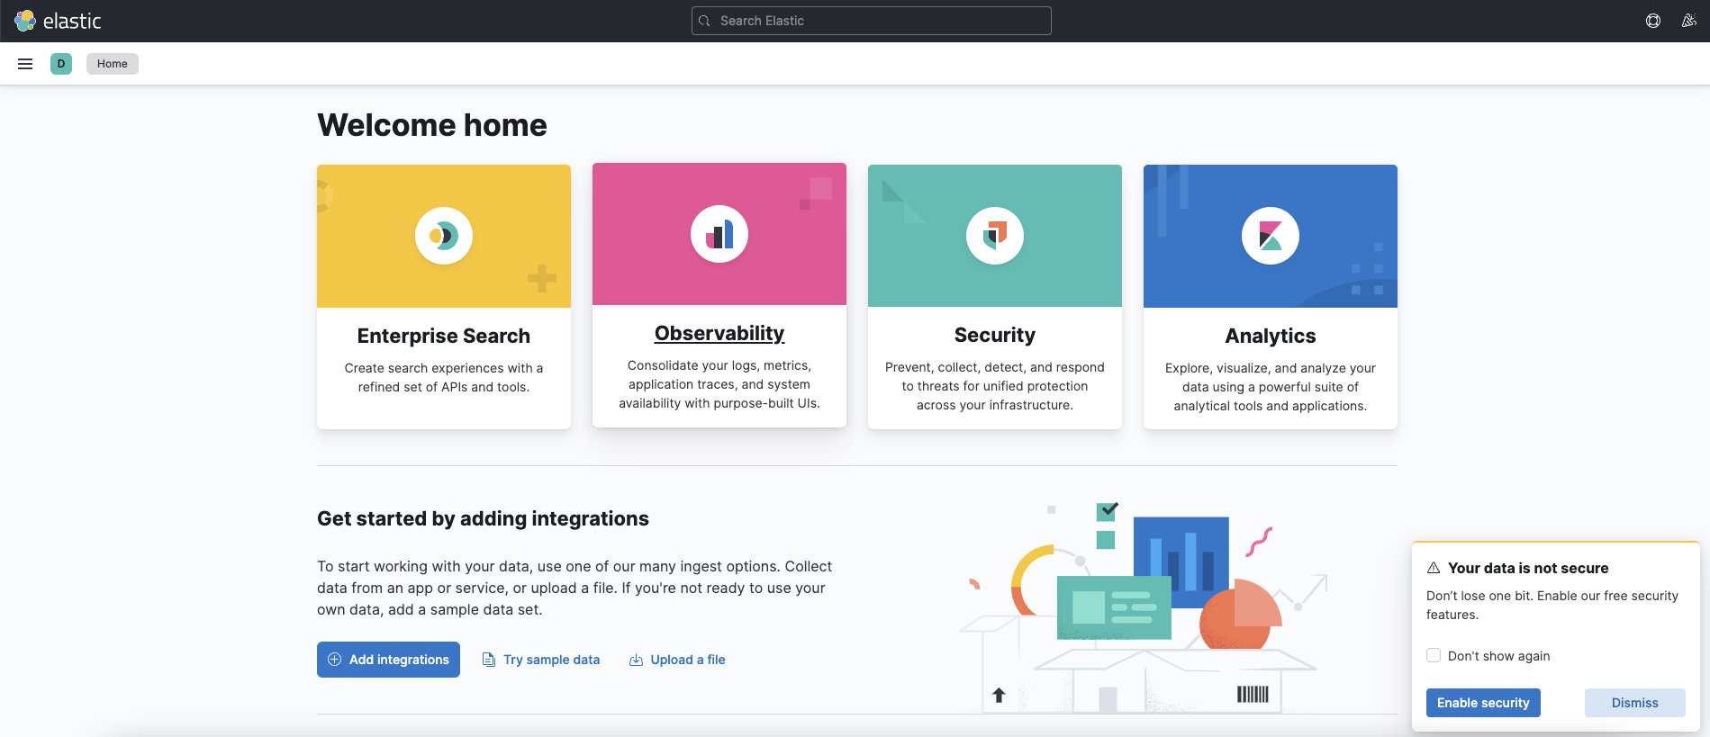
Task: Open the D space avatar selector
Action: [x=61, y=64]
